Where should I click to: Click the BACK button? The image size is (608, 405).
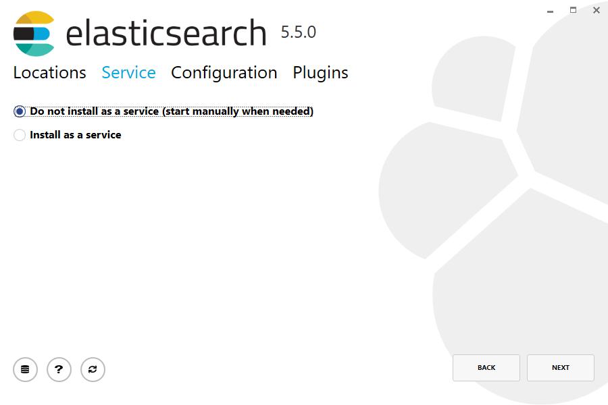486,367
